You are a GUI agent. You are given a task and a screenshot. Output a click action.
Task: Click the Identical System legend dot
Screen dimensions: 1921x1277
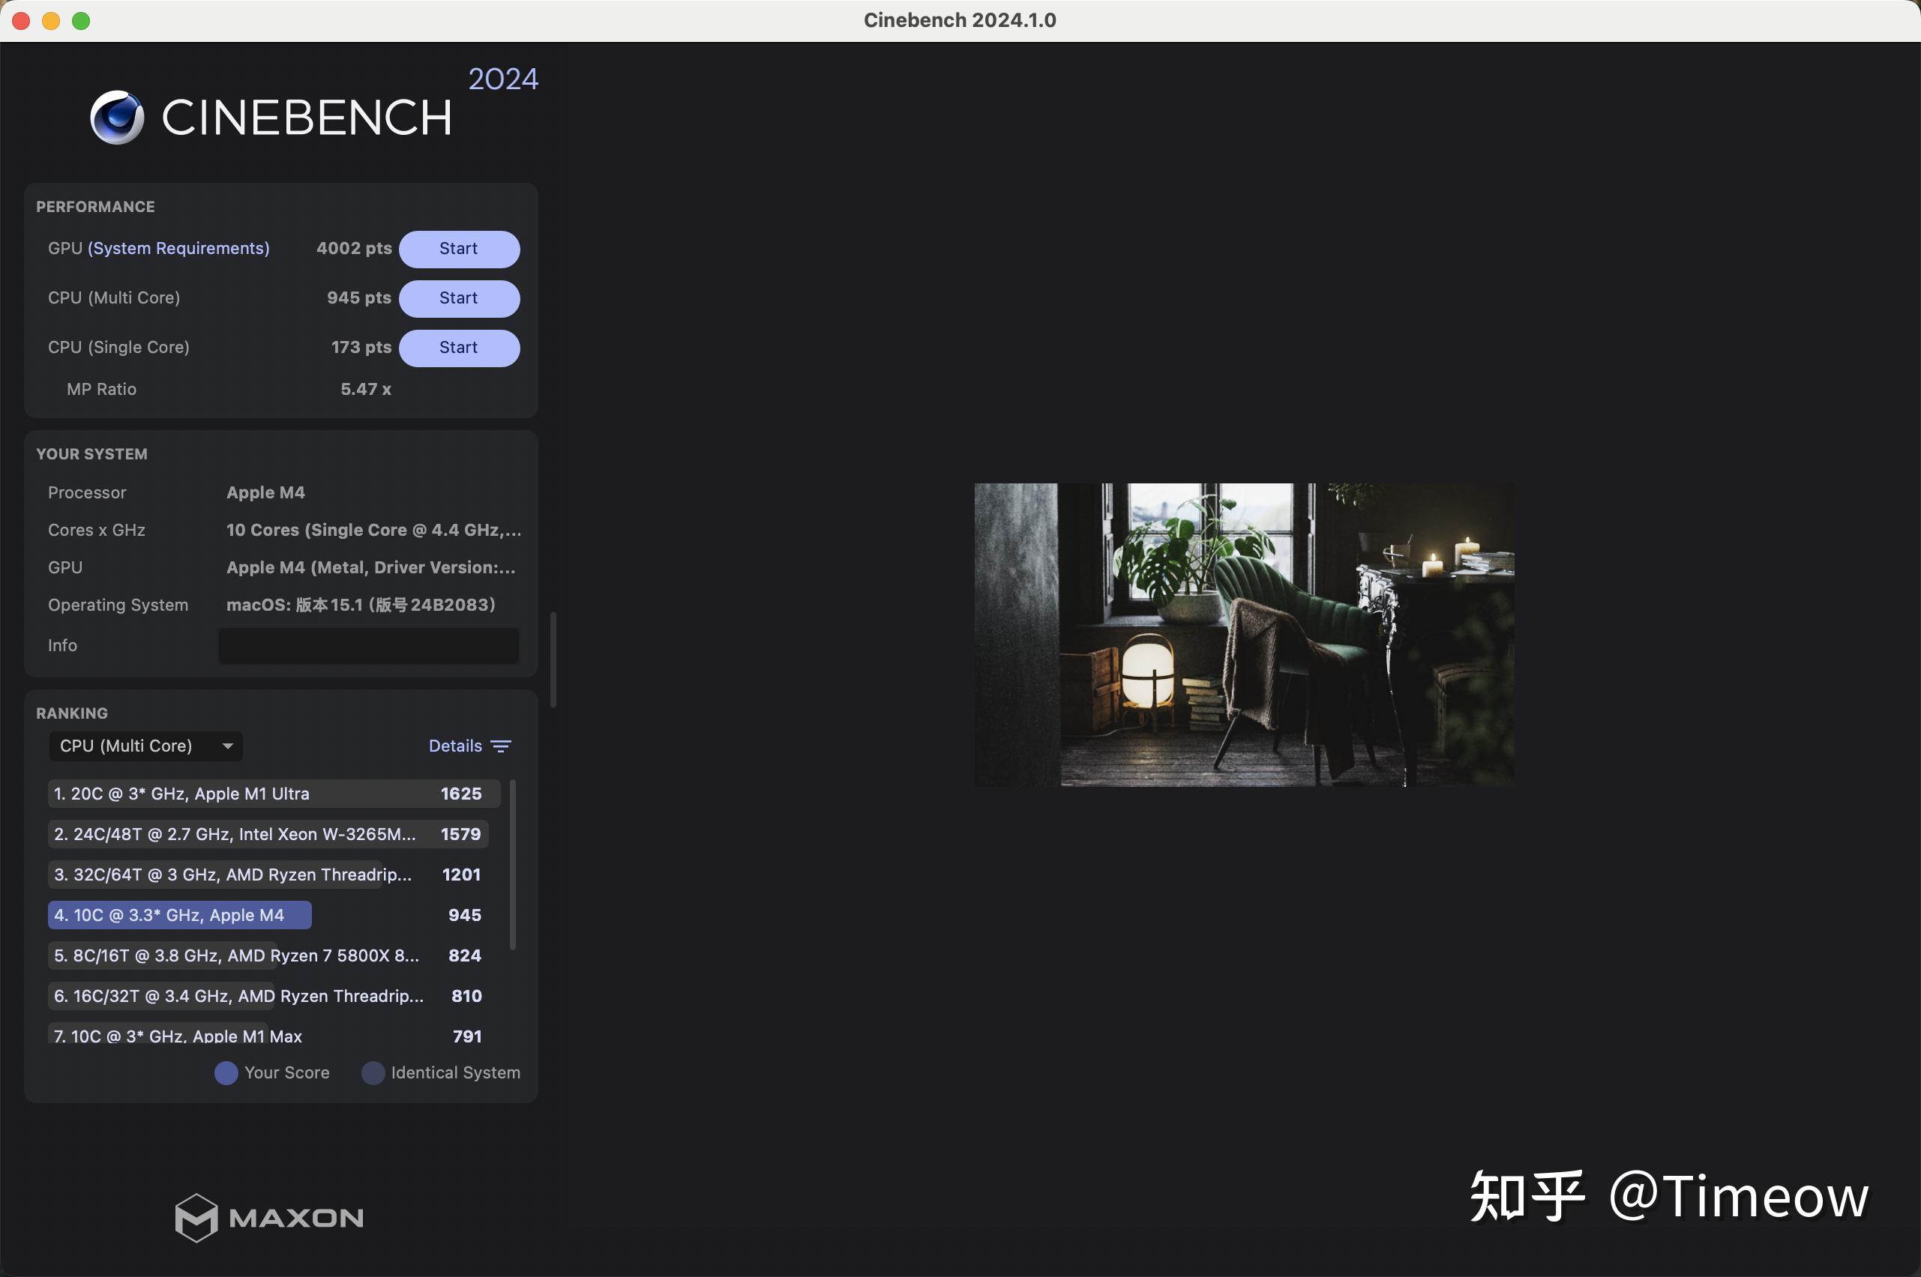tap(373, 1072)
